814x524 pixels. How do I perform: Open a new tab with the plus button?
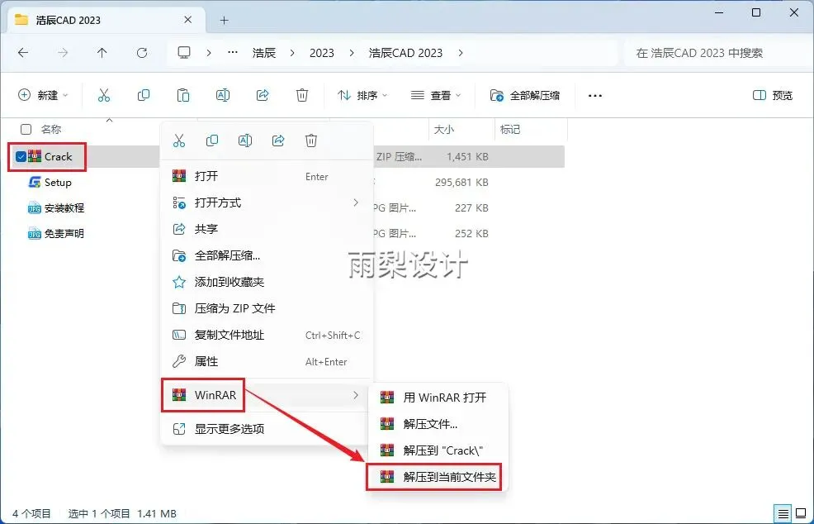[x=225, y=21]
